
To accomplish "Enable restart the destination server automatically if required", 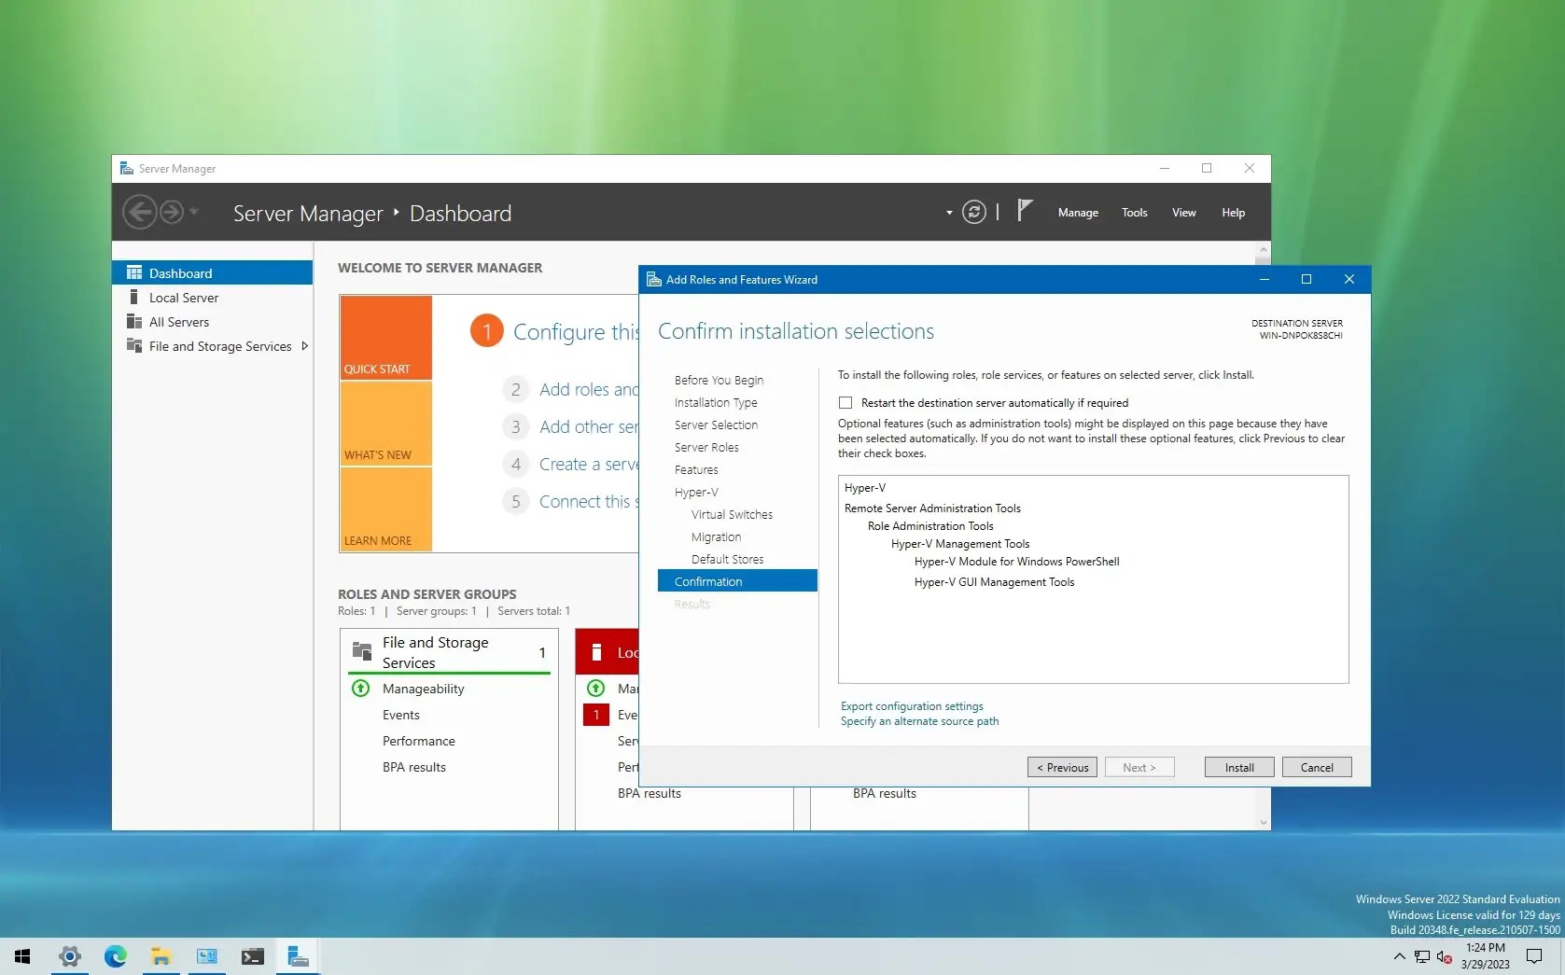I will click(845, 402).
